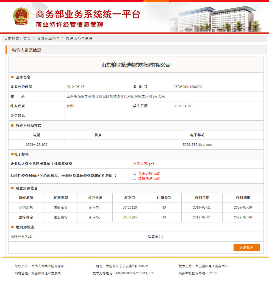Select 特许人公告信息 breadcrumb text

(79, 39)
